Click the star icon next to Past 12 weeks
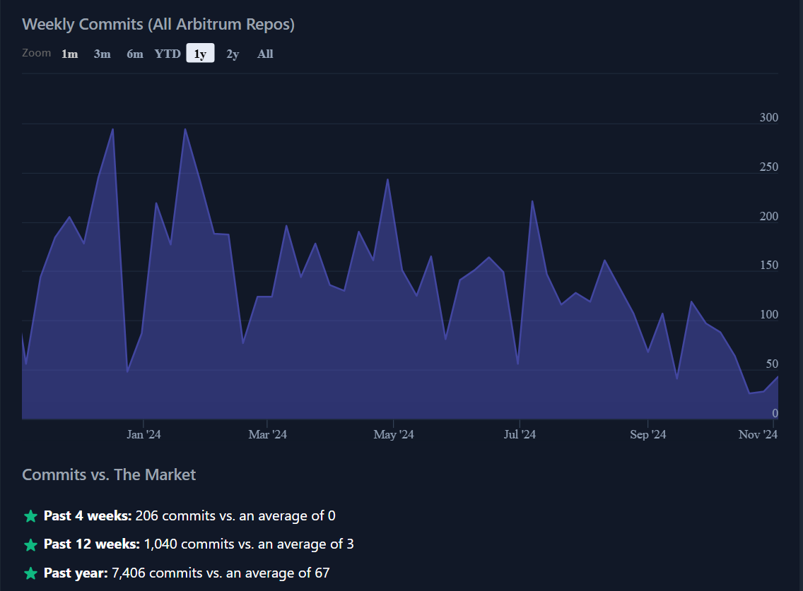The image size is (803, 591). pos(30,544)
